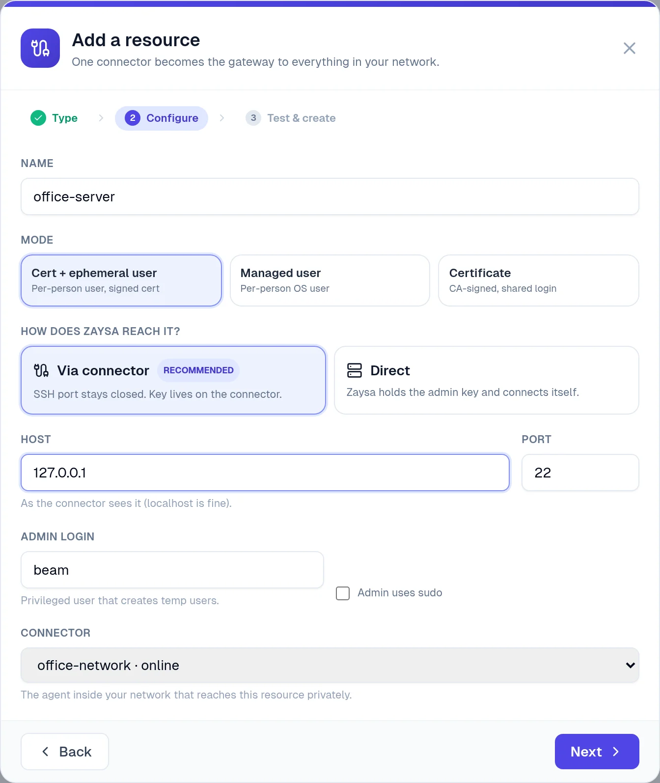Close the Add a resource dialog
660x783 pixels.
[629, 48]
